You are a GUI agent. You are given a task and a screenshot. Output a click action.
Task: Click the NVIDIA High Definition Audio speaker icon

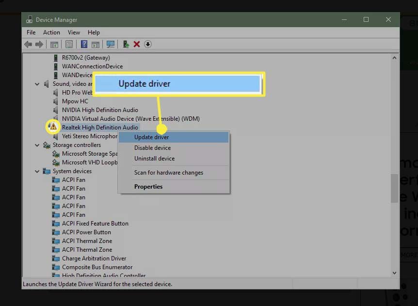(55, 110)
